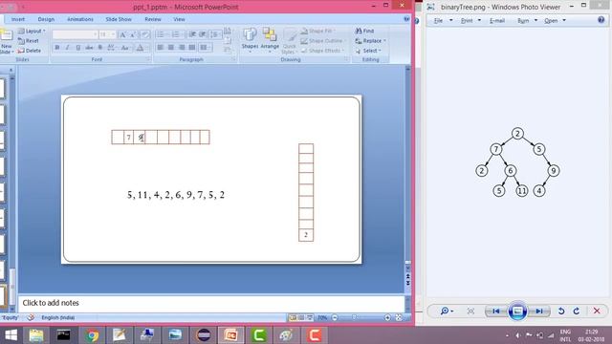Image resolution: width=612 pixels, height=344 pixels.
Task: Toggle Align Text Left
Action: pos(161,48)
